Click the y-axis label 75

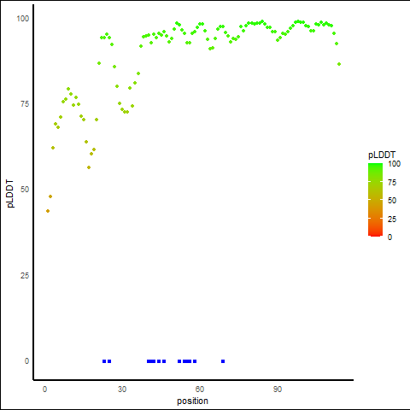click(x=25, y=104)
